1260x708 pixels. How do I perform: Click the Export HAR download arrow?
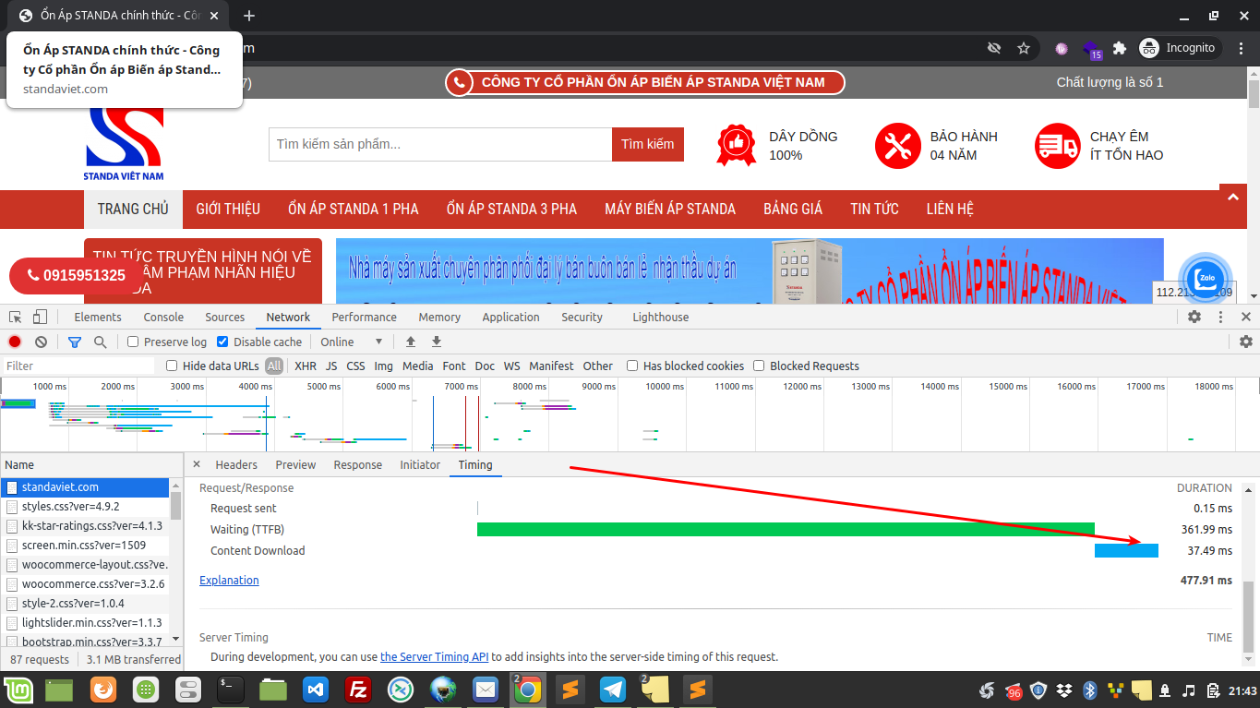point(437,342)
